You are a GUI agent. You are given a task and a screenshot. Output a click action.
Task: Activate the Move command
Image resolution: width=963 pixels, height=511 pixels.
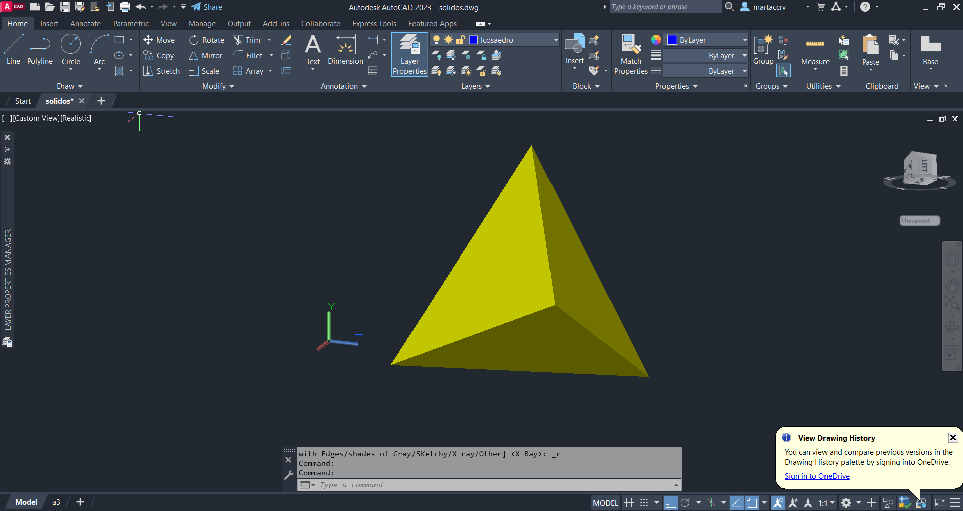point(159,40)
